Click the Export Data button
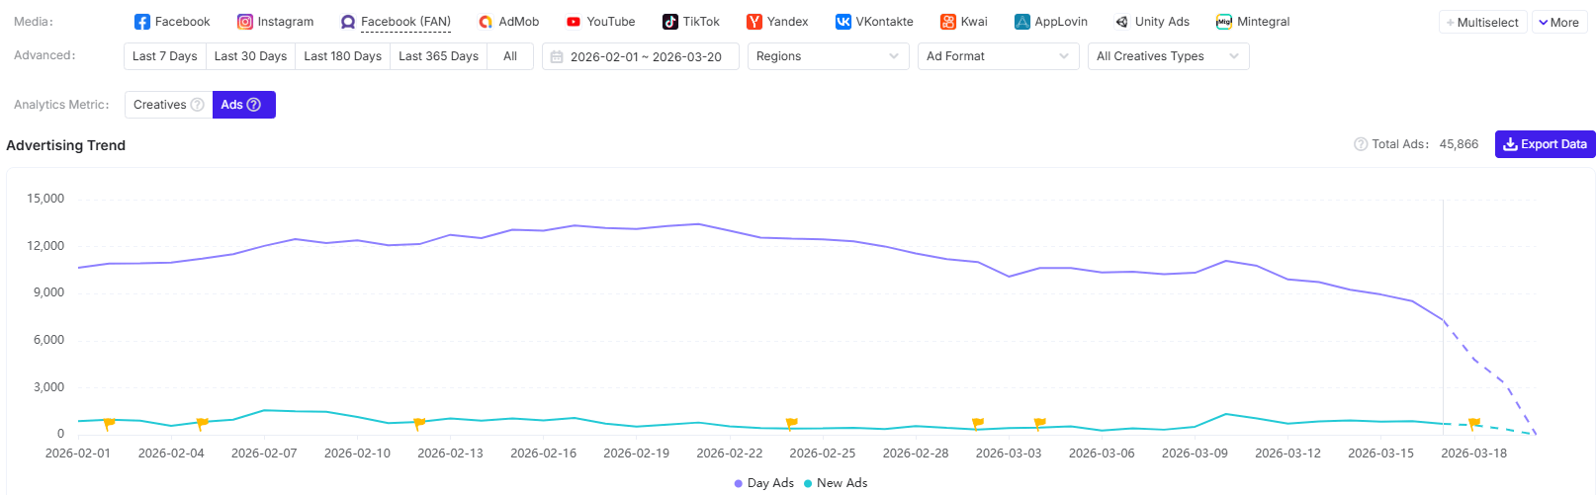This screenshot has height=495, width=1596. click(x=1545, y=144)
